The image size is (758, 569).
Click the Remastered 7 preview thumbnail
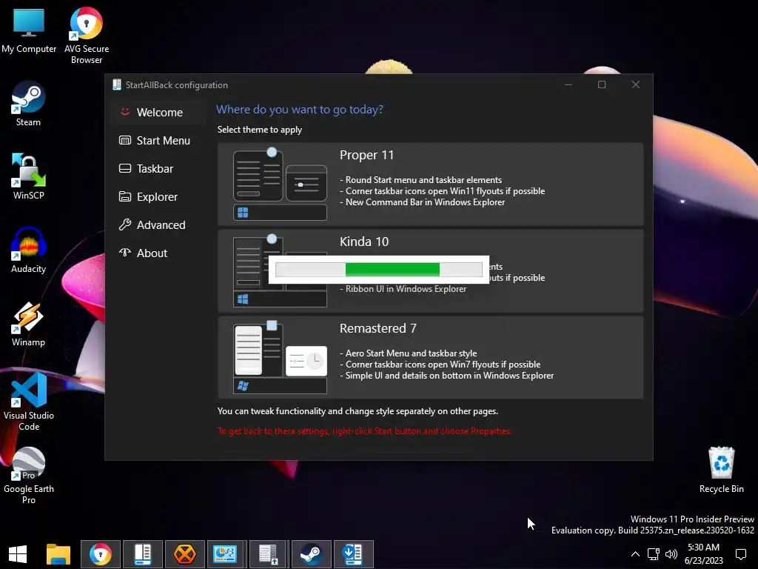280,357
